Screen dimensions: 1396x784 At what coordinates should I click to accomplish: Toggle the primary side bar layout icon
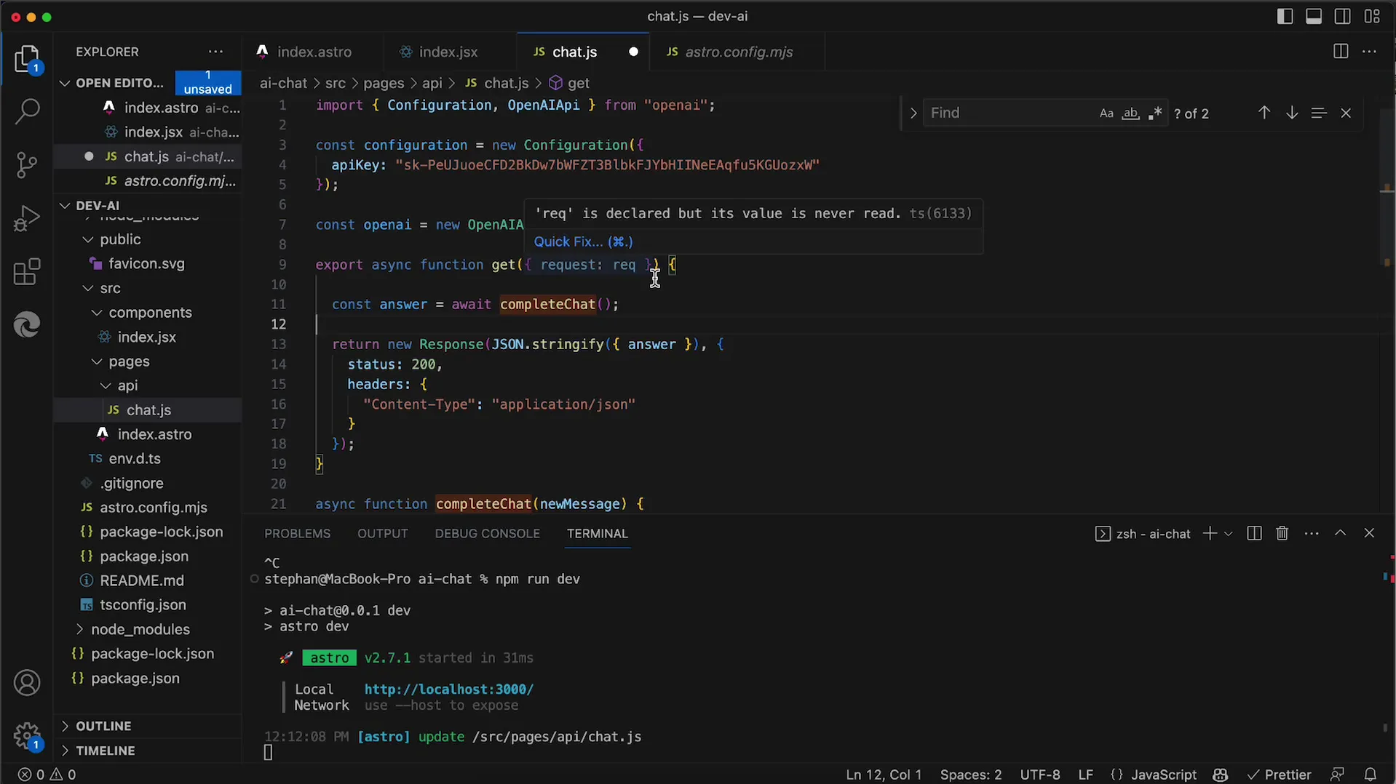[x=1285, y=16]
